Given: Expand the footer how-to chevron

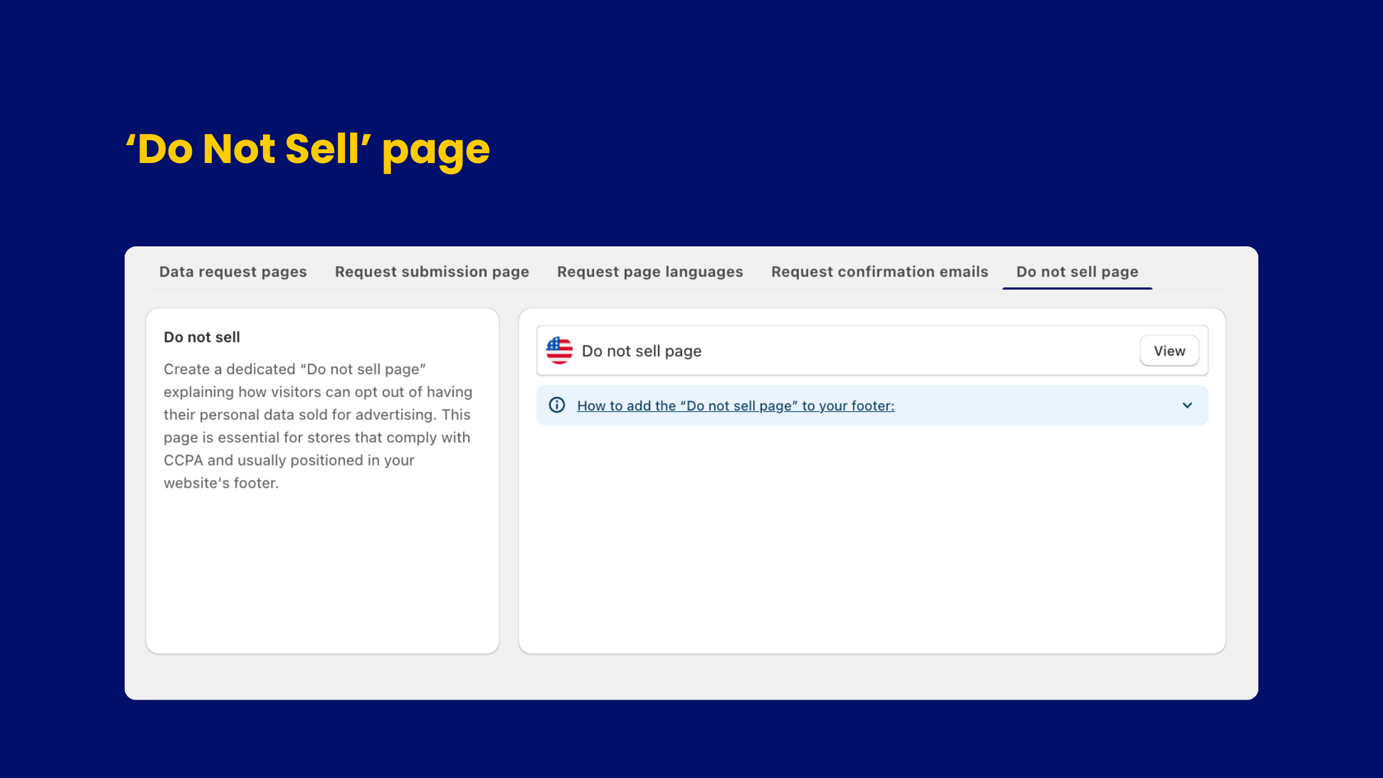Looking at the screenshot, I should tap(1187, 406).
